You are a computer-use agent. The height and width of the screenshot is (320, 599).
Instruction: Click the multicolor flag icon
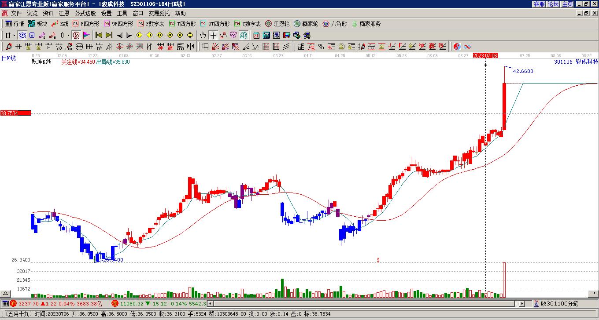[x=86, y=35]
